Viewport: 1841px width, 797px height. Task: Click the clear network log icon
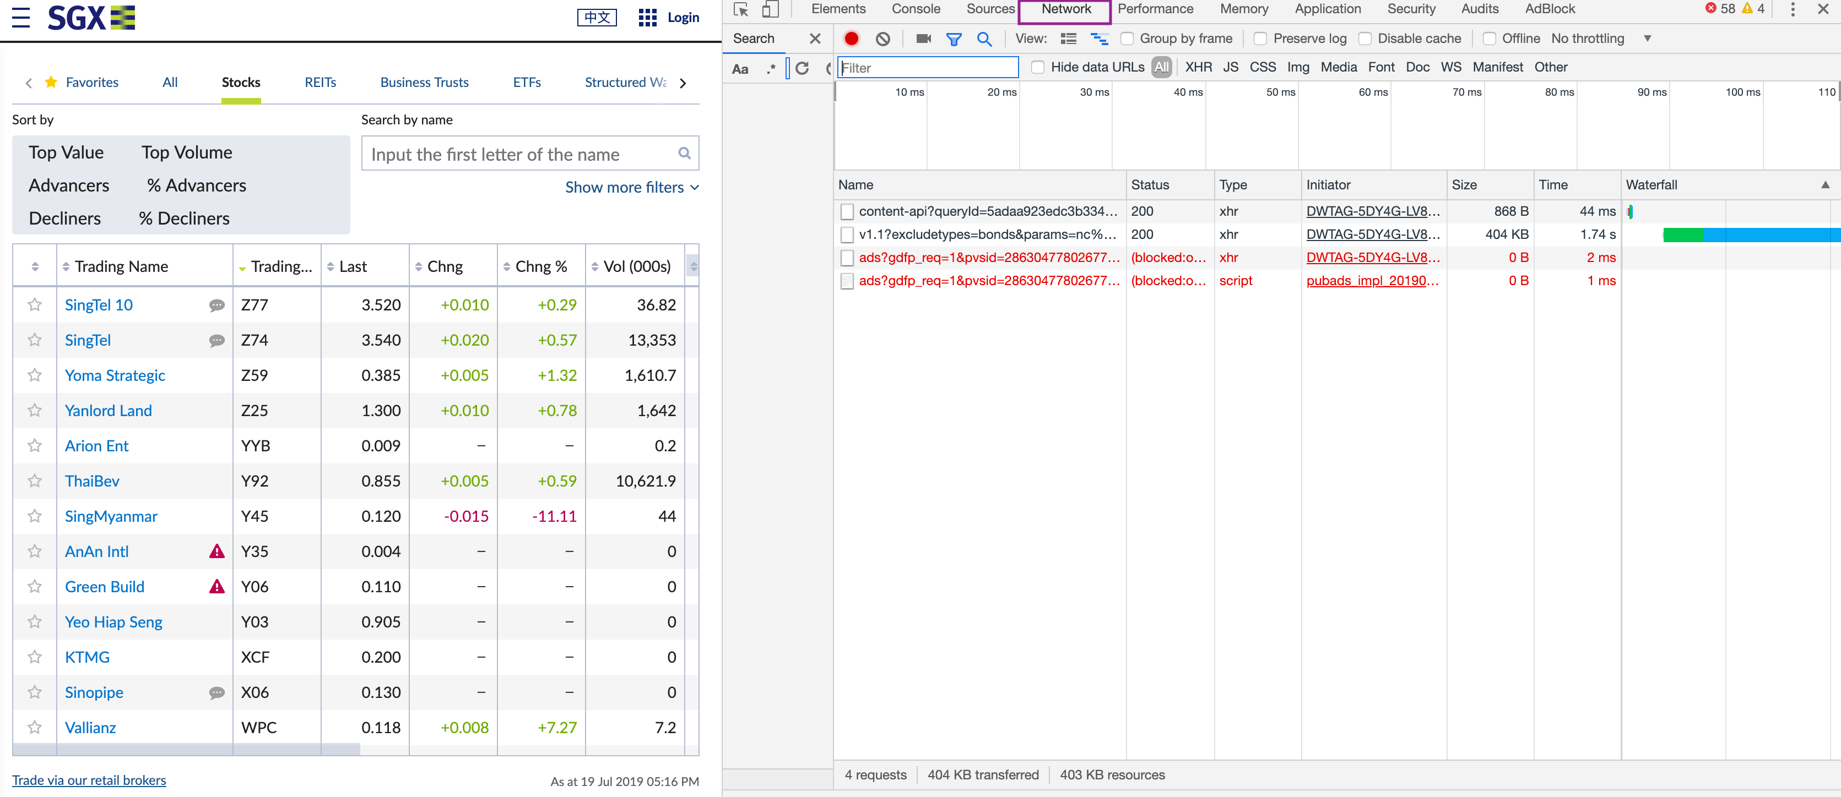(882, 39)
